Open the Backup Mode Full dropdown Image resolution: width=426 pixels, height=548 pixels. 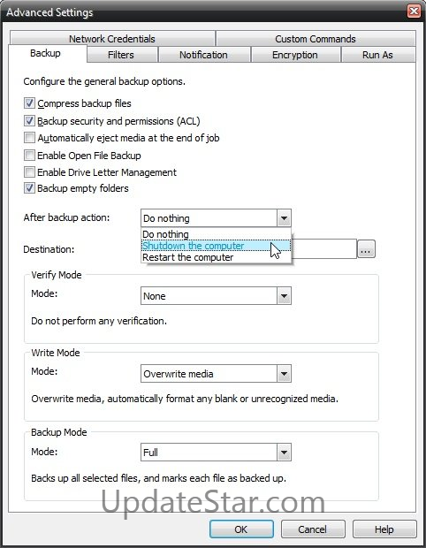(x=284, y=453)
